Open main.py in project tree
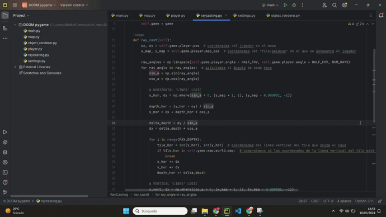 pos(32,31)
